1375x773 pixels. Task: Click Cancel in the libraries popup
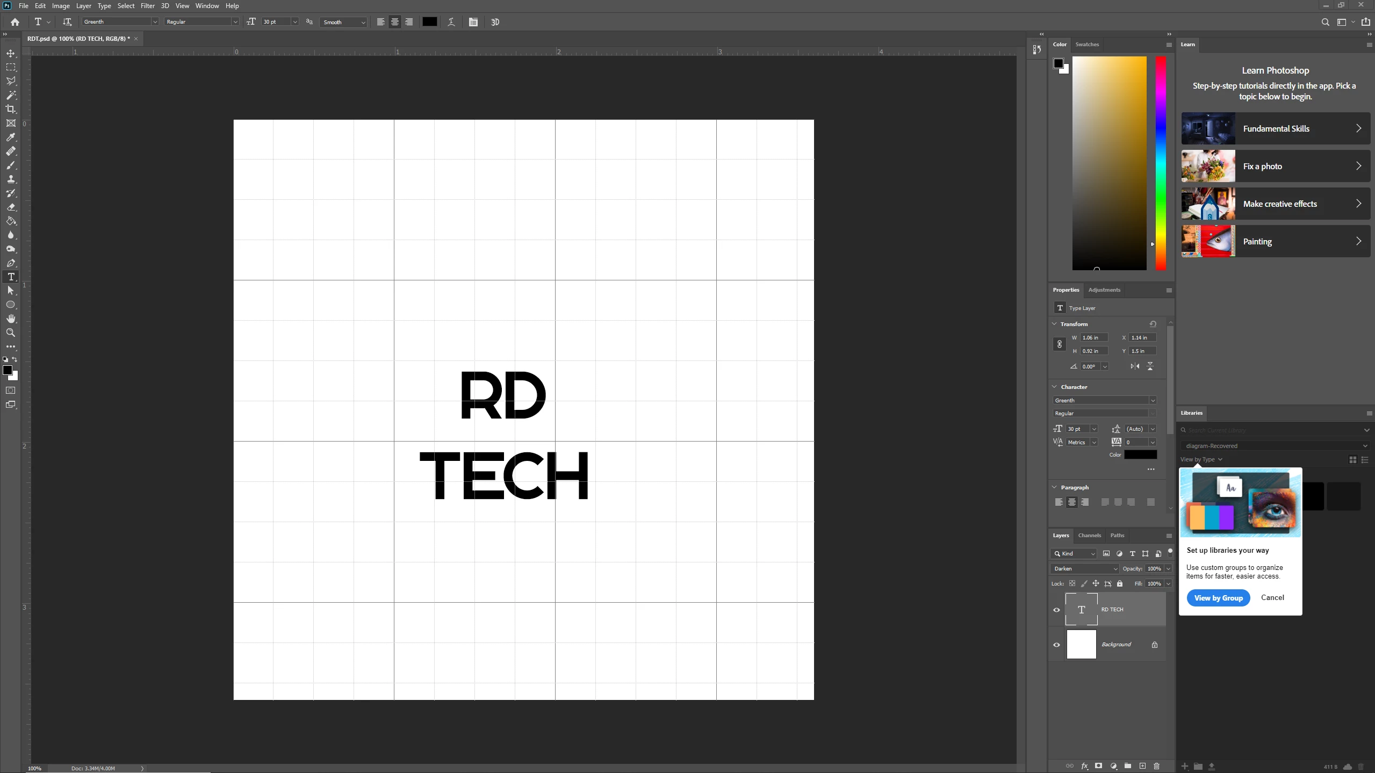tap(1272, 597)
